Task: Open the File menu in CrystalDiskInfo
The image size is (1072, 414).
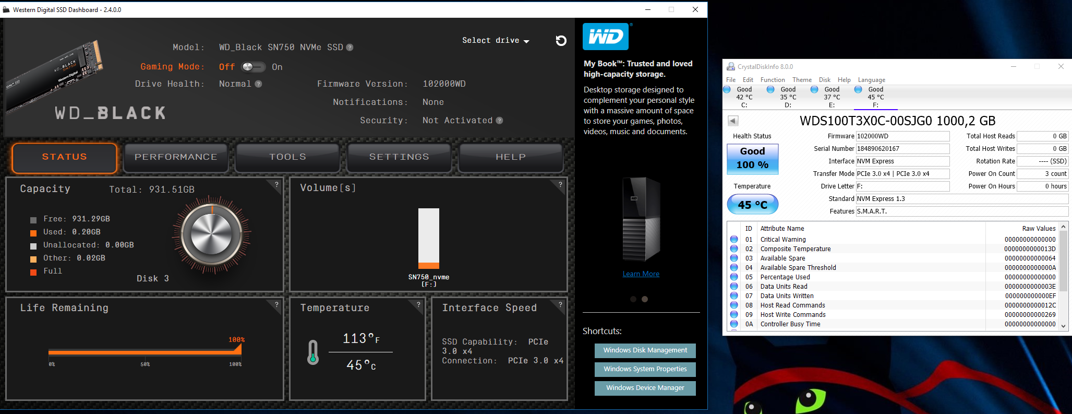Action: 731,80
